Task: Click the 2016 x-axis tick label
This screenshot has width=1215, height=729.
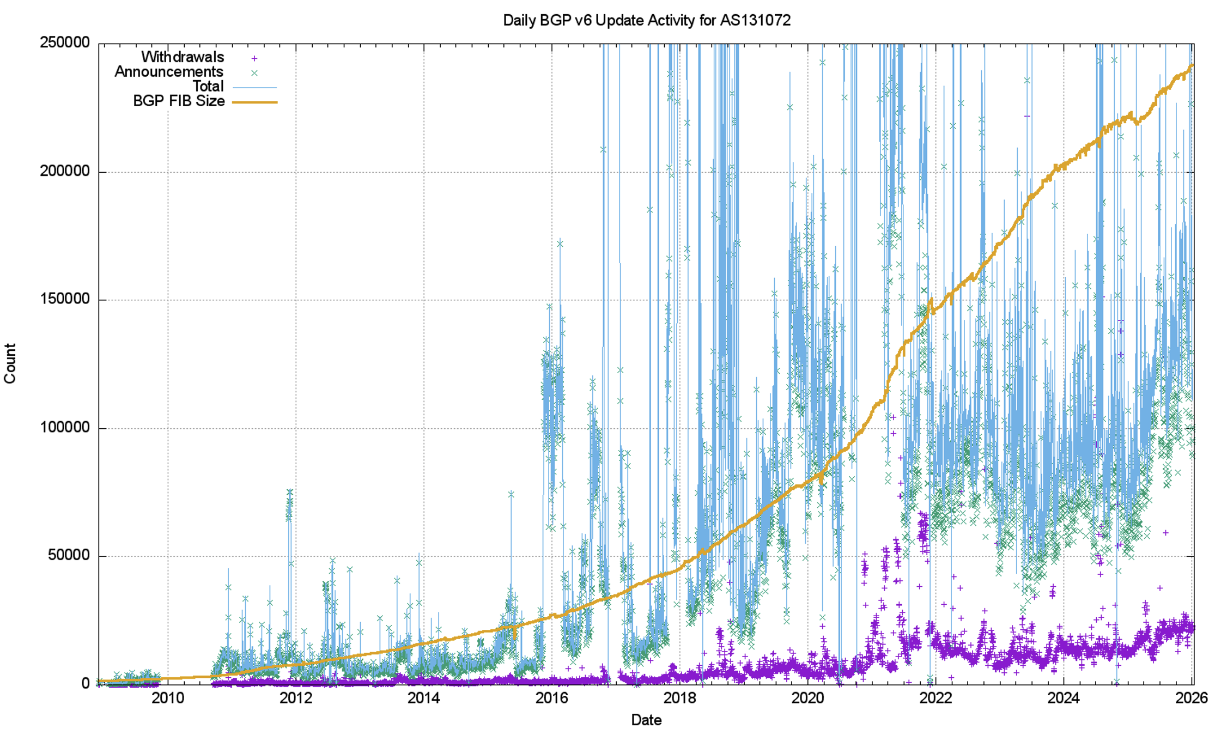Action: coord(551,698)
